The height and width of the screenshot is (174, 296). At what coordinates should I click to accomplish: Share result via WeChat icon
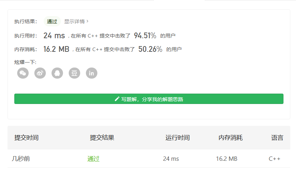(x=23, y=73)
